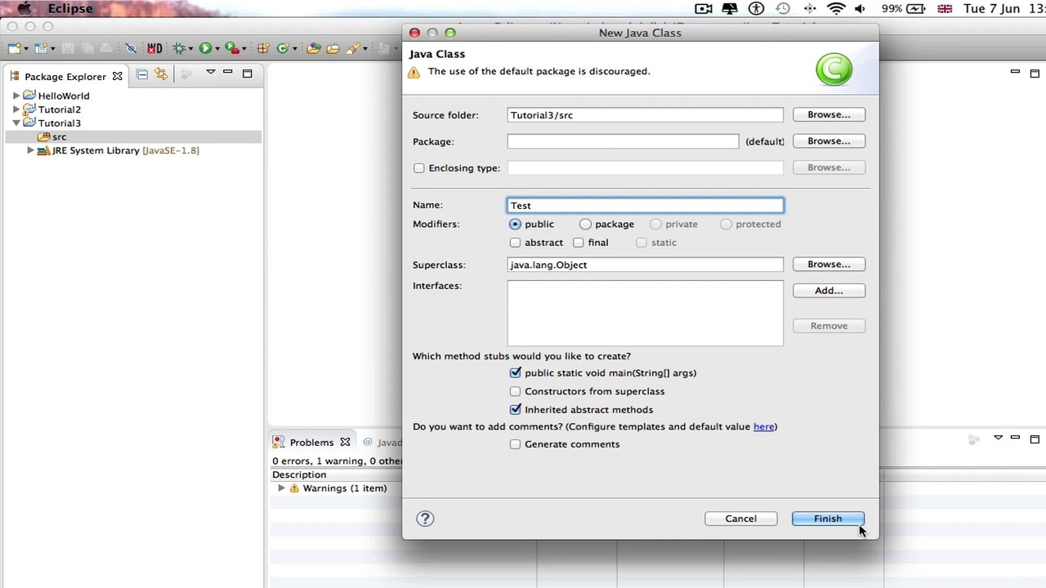Click the New Java Package toolbar icon
The image size is (1046, 588).
click(x=264, y=49)
